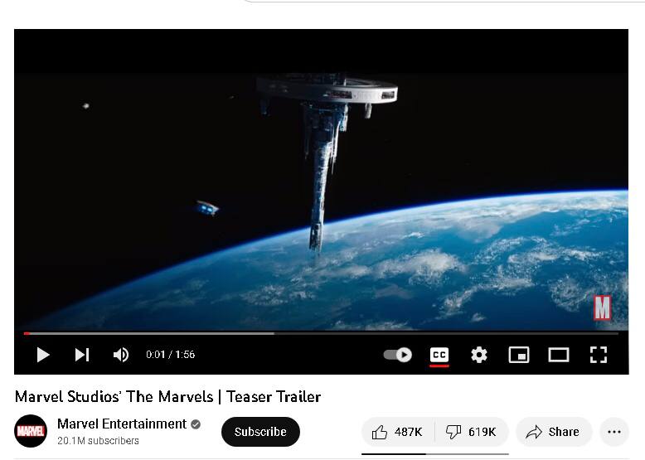Like the video with 487K likes
Screen dimensions: 645x460
[397, 432]
